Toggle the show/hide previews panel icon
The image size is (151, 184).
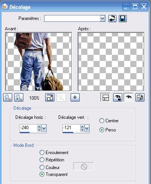[105, 97]
